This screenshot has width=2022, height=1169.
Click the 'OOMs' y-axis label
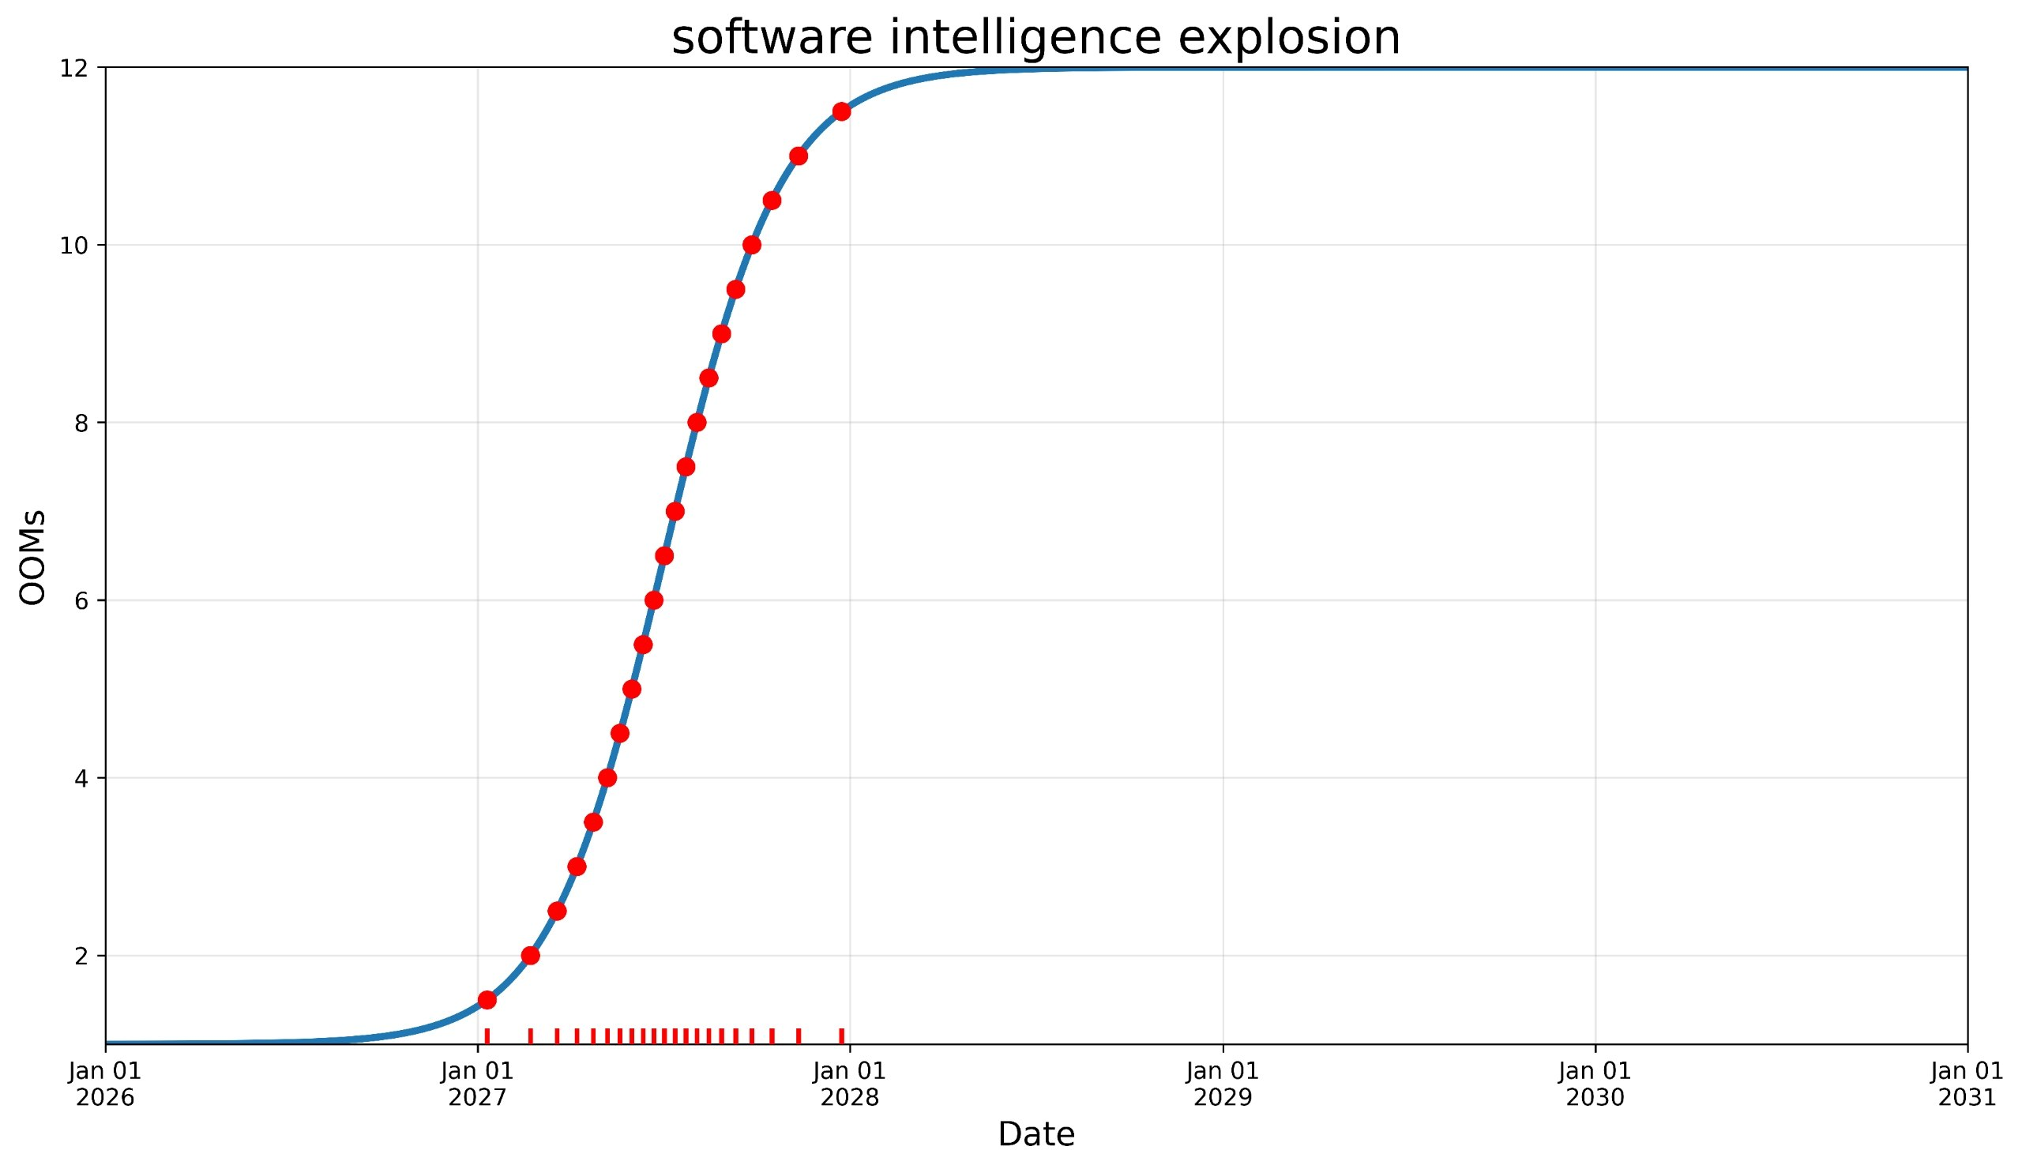point(32,557)
